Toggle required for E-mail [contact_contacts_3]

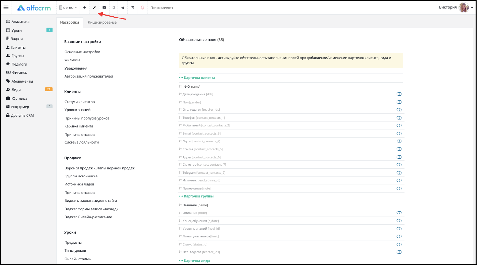coord(399,134)
